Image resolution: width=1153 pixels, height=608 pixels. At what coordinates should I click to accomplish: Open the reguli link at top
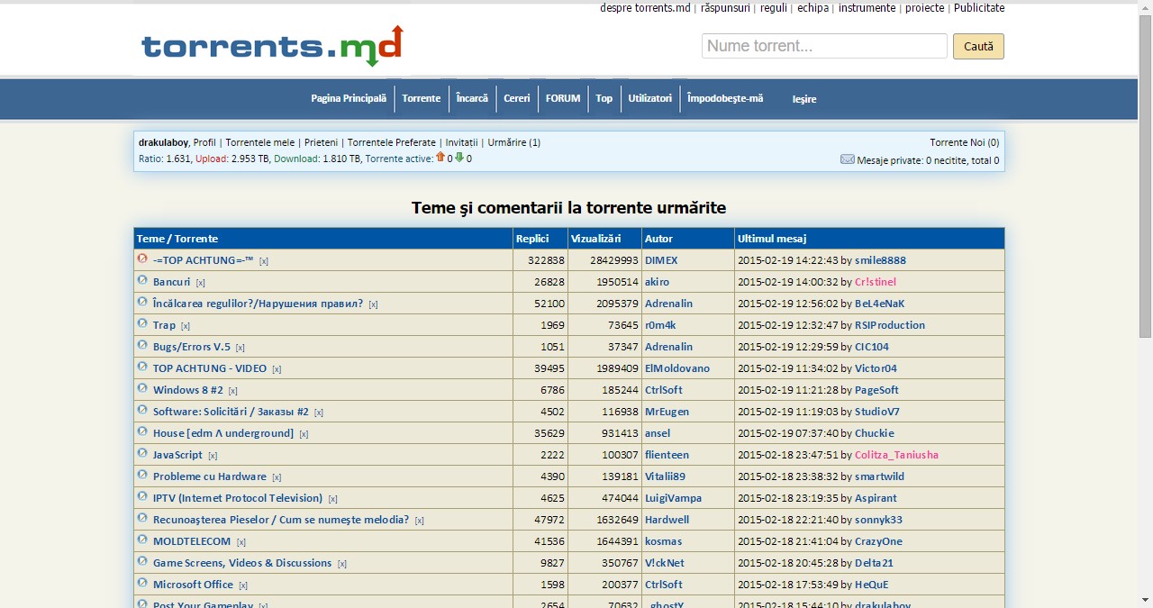[x=774, y=8]
